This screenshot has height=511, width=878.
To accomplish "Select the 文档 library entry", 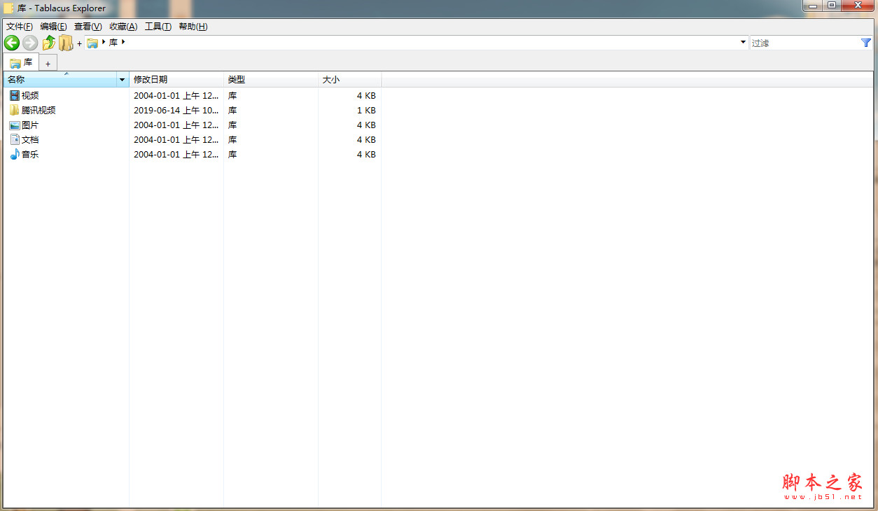I will pyautogui.click(x=29, y=139).
